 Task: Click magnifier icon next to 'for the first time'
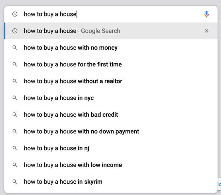(15, 64)
